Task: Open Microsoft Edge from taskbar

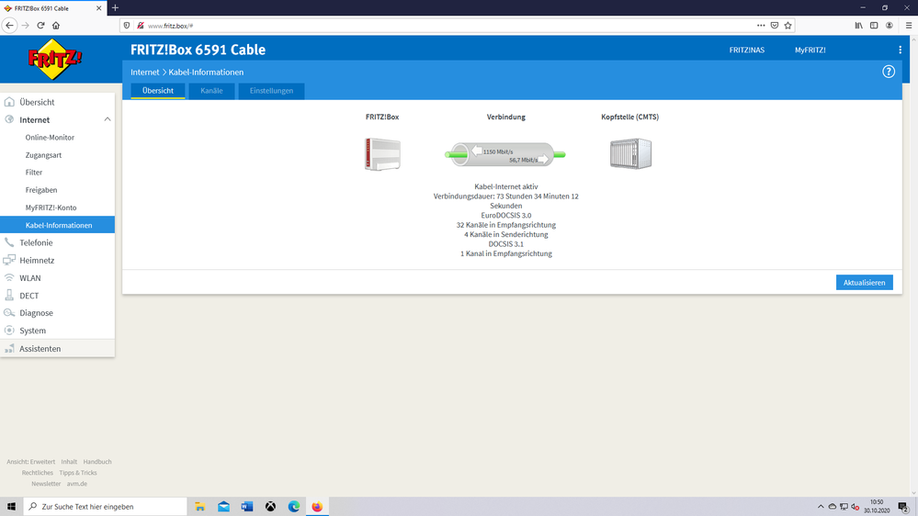Action: point(294,507)
